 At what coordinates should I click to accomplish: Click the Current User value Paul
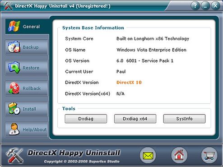(121, 72)
